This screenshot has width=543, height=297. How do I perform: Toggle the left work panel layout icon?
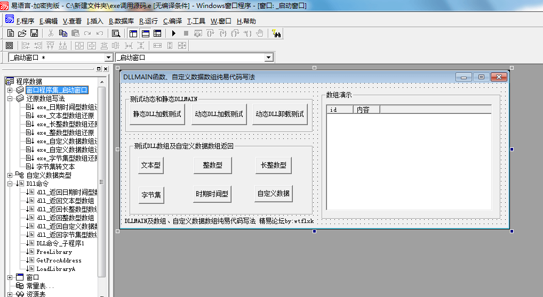point(133,34)
